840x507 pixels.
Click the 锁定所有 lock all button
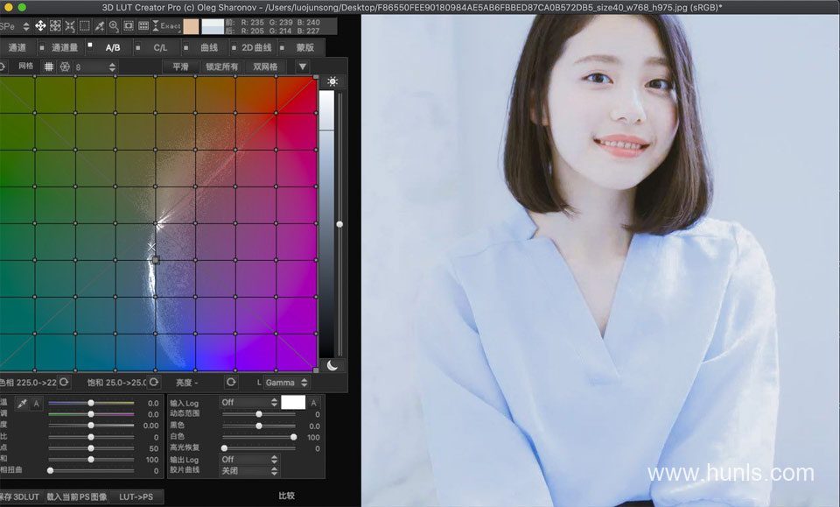[x=221, y=67]
